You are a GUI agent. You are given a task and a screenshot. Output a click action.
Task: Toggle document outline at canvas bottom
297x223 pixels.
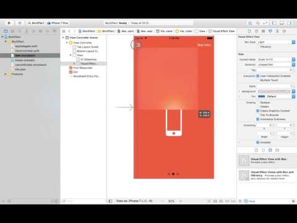(111, 201)
